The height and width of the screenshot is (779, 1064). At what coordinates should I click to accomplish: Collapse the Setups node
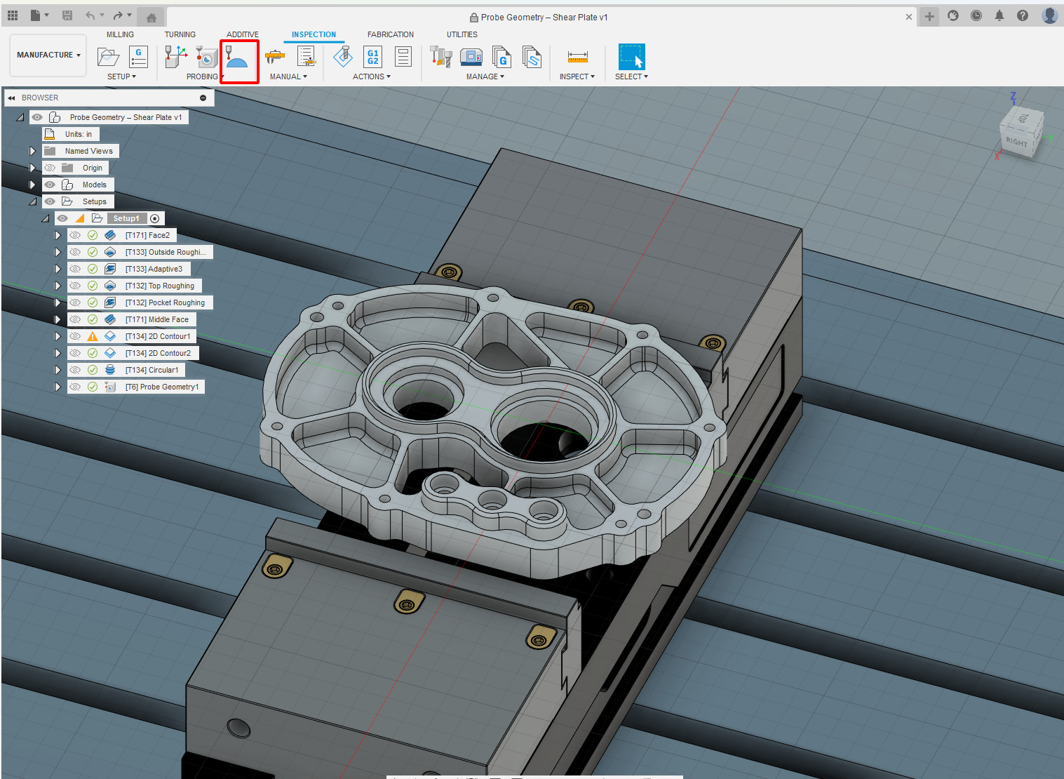(x=32, y=201)
